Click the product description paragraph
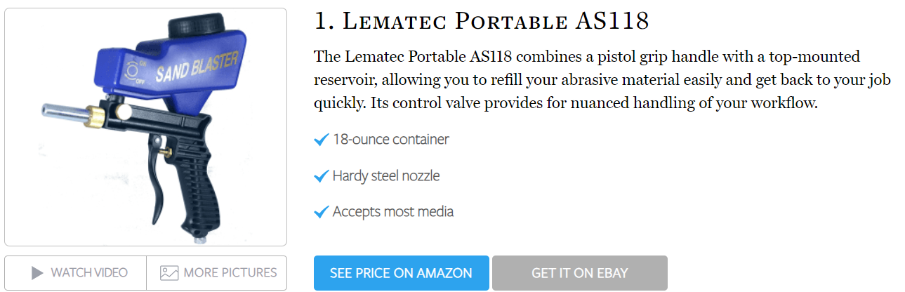The image size is (905, 292). [602, 79]
